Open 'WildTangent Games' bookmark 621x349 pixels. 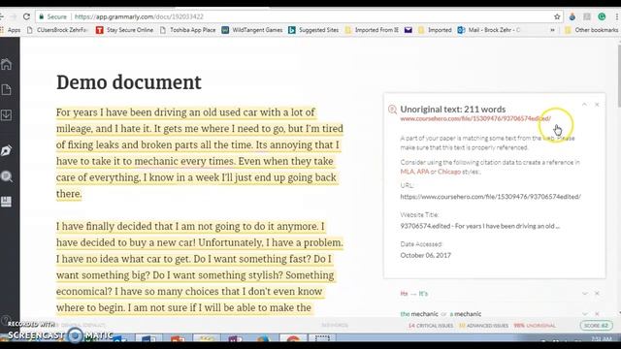(252, 30)
